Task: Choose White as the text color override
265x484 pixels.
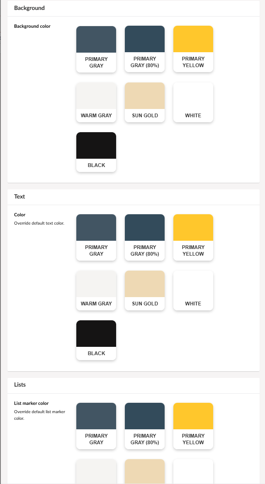Action: (x=193, y=290)
